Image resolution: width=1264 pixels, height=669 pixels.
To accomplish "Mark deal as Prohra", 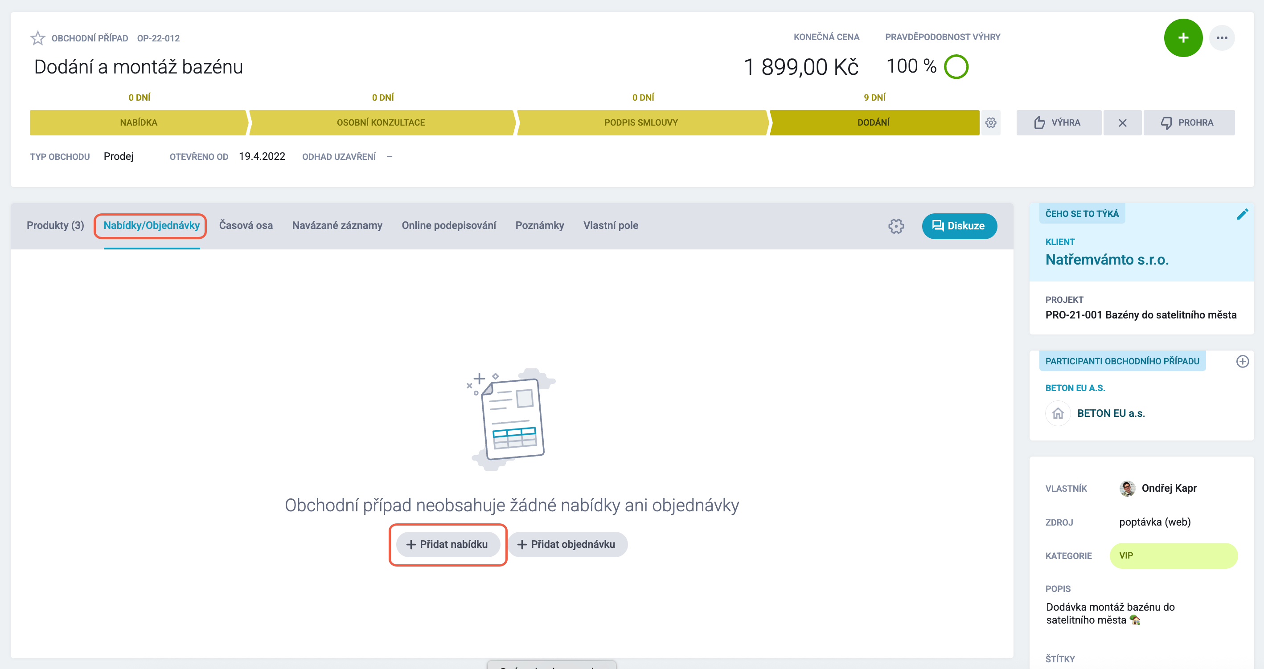I will 1188,122.
